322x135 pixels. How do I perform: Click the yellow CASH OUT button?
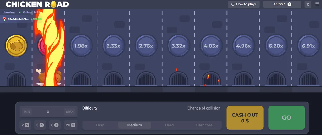pyautogui.click(x=245, y=118)
